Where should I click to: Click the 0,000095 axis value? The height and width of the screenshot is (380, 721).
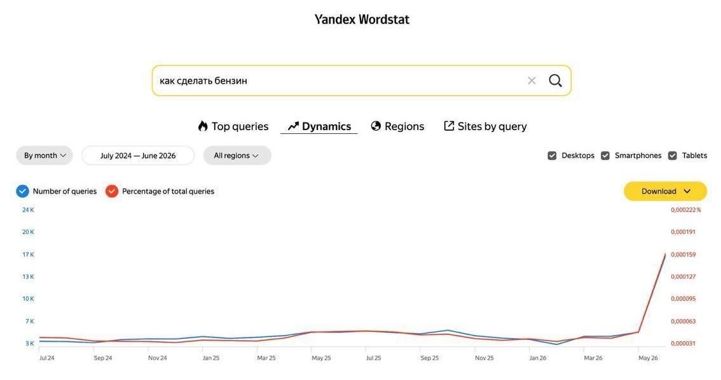pos(683,299)
